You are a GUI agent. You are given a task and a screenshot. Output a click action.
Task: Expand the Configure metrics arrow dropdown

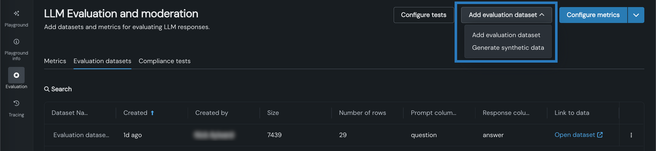pyautogui.click(x=636, y=15)
